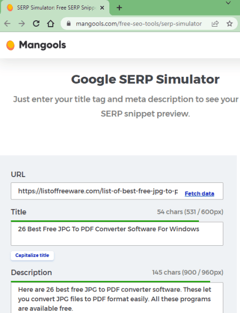The height and width of the screenshot is (313, 240).
Task: Close the SERP Simulator tab
Action: (x=102, y=8)
